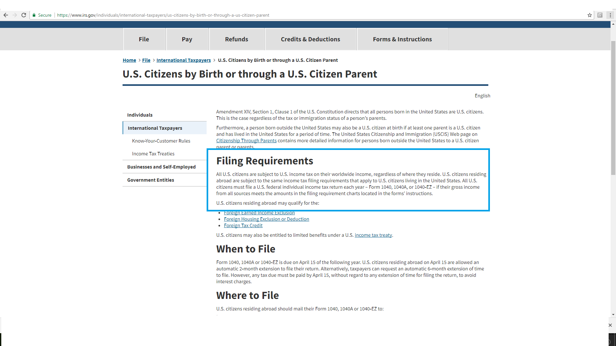The height and width of the screenshot is (346, 616).
Task: Open the Refunds navigation tab
Action: (236, 39)
